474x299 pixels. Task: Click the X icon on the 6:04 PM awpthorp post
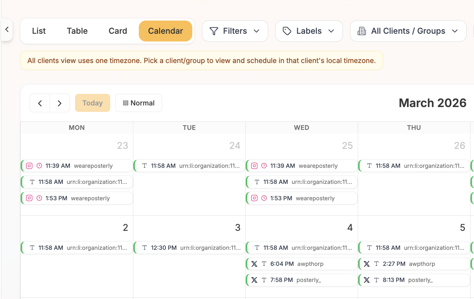pos(254,264)
